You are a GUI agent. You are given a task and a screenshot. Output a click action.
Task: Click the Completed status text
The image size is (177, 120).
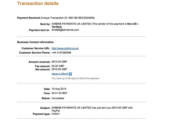pyautogui.click(x=58, y=98)
